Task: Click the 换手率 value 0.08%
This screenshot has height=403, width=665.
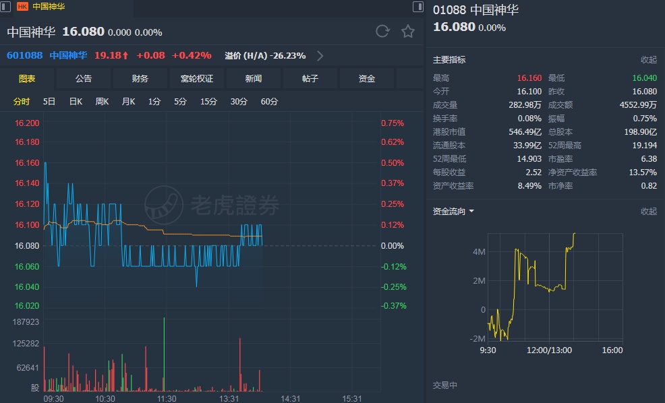Action: [529, 119]
